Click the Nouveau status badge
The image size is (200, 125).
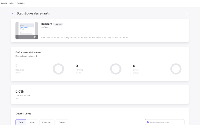pyautogui.click(x=58, y=24)
